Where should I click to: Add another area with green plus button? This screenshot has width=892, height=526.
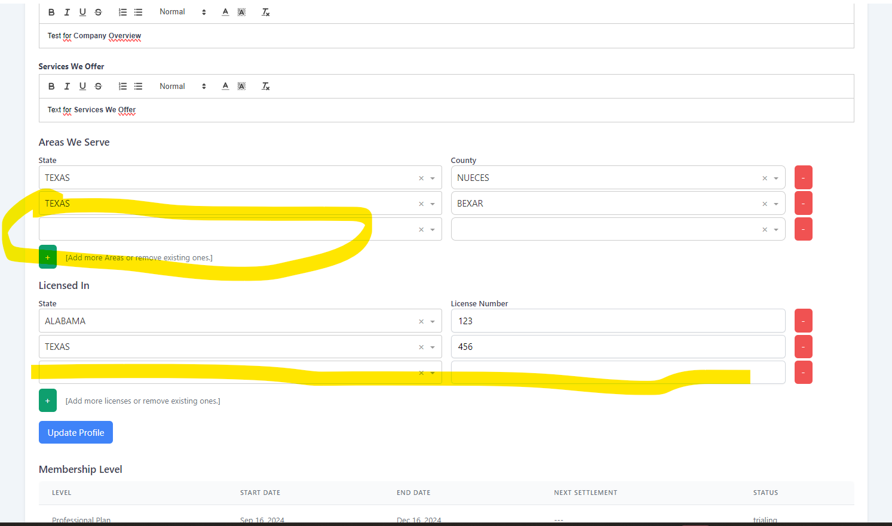[48, 257]
